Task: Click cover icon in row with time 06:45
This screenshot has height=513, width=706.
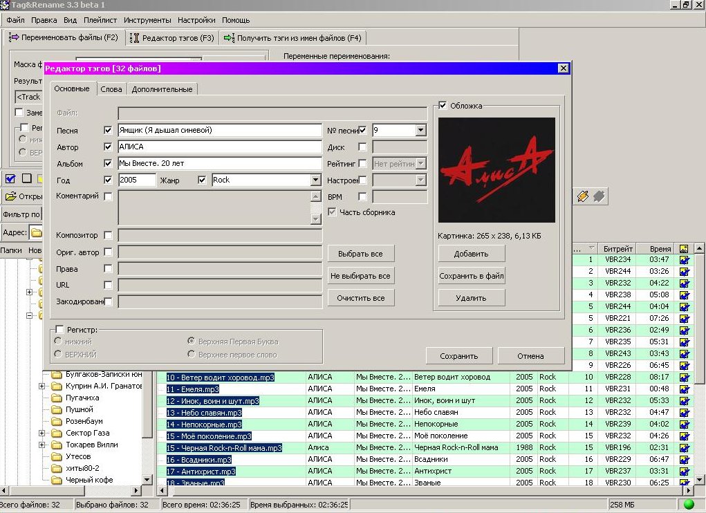Action: [685, 366]
